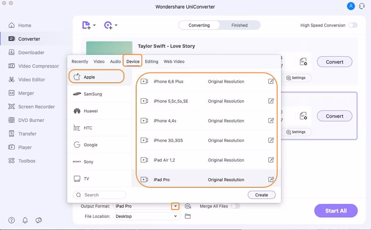Edit the iPhone 3G,3GS preset

tap(271, 140)
